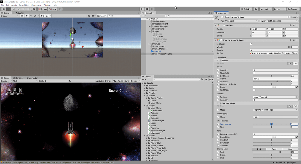Open the Collab panel
Viewport: 301px width, 164px height.
pyautogui.click(x=246, y=9)
